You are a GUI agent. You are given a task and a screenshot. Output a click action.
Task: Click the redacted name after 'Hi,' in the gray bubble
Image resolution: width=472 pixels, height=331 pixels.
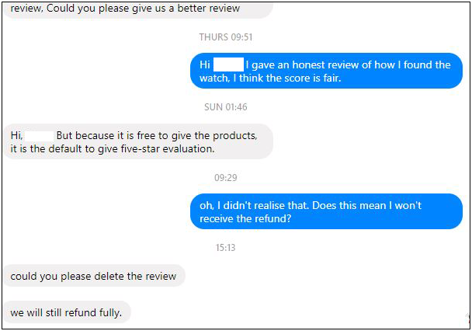[x=39, y=135]
